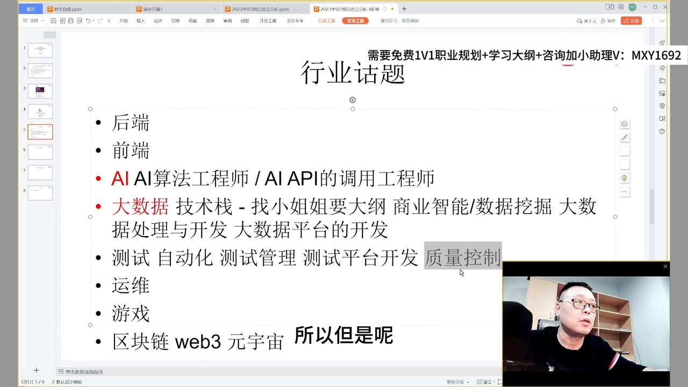Viewport: 688px width, 387px height.
Task: Click the Redo icon
Action: pos(101,20)
